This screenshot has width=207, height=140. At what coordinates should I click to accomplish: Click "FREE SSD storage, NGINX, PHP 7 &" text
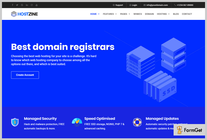(x=104, y=124)
